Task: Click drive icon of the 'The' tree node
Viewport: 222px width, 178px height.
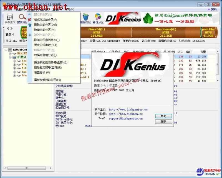Action: coord(19,72)
